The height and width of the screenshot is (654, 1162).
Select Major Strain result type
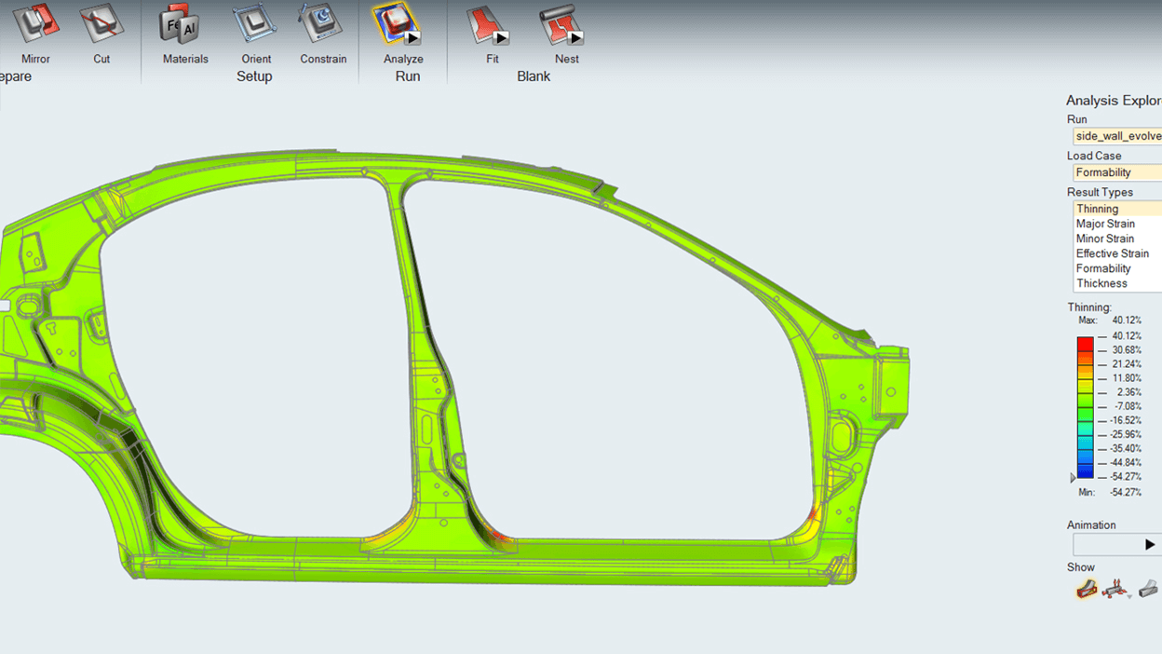pos(1105,224)
